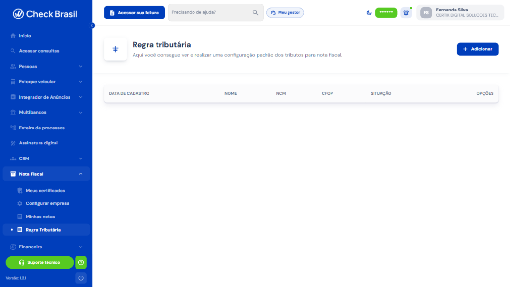This screenshot has height=287, width=510.
Task: Click Adicionar button
Action: 478,49
